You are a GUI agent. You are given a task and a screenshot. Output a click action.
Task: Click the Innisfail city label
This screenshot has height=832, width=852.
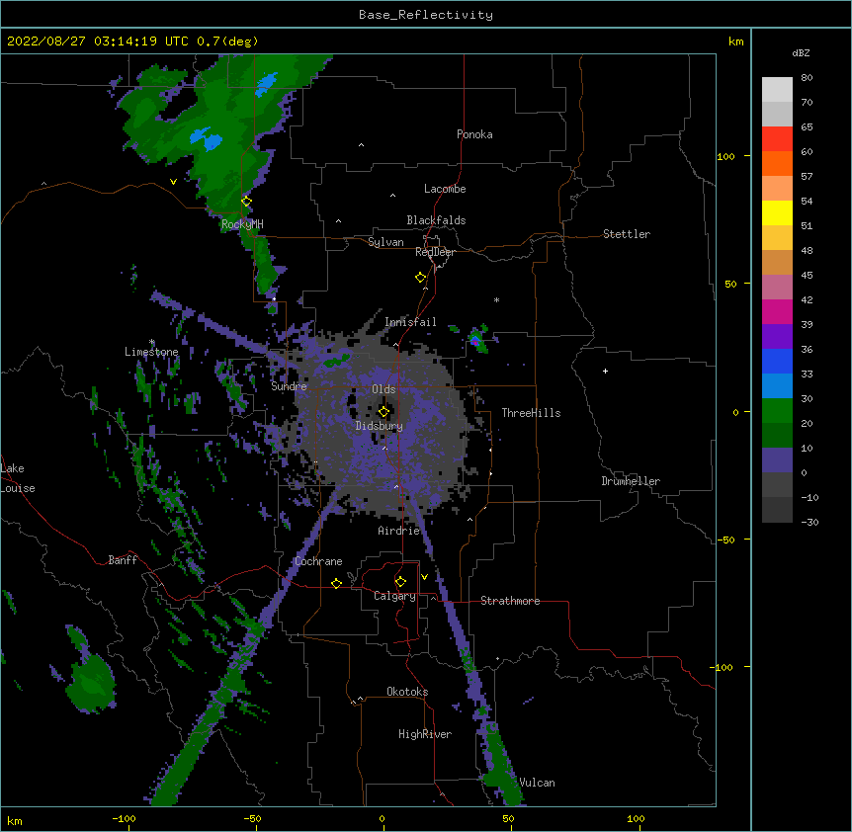tap(410, 322)
